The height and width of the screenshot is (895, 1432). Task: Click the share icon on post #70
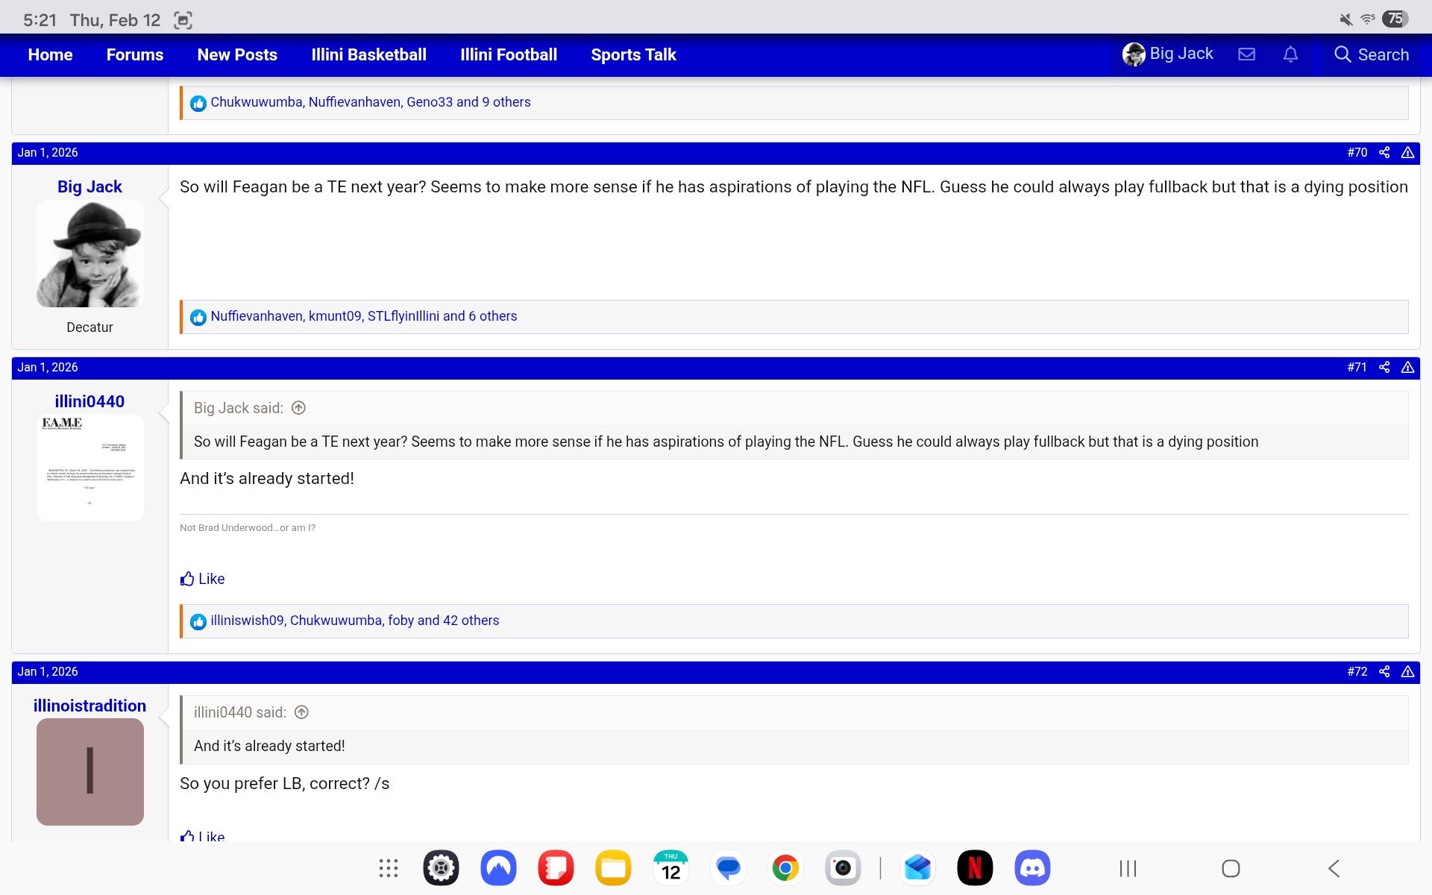click(1384, 152)
